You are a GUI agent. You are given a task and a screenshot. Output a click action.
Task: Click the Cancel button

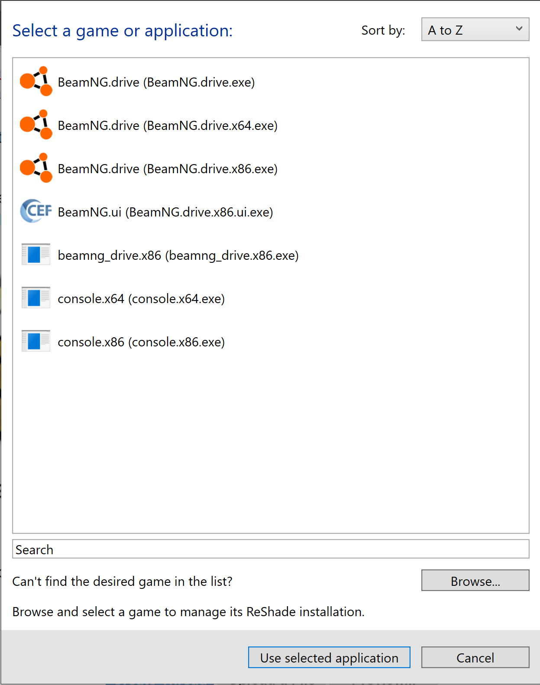coord(475,657)
